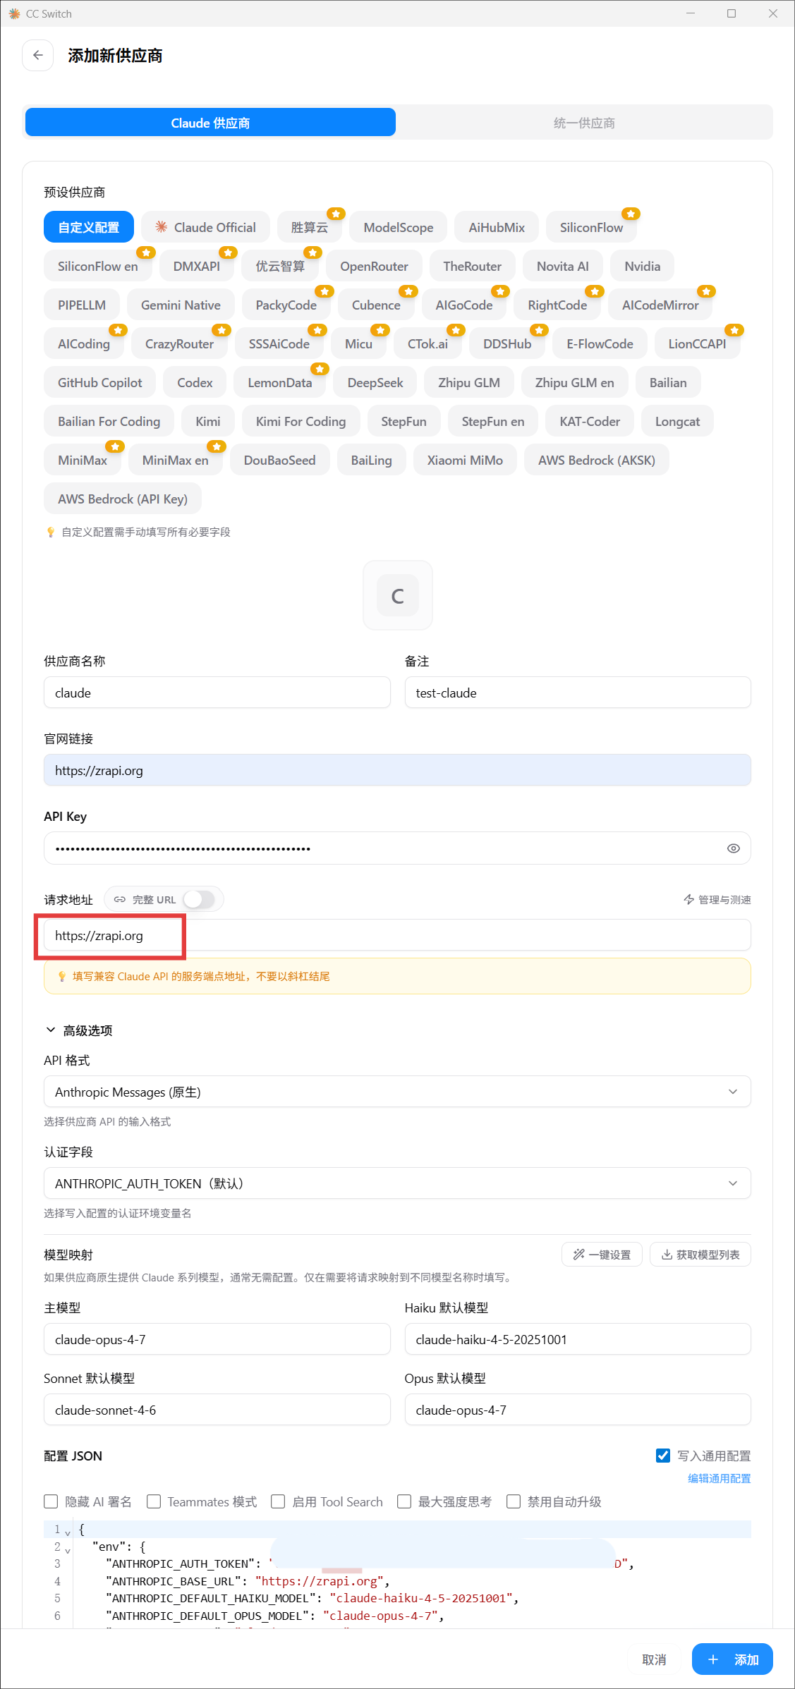Collapse the env fold arrow on line 2
795x1689 pixels.
tap(68, 1551)
